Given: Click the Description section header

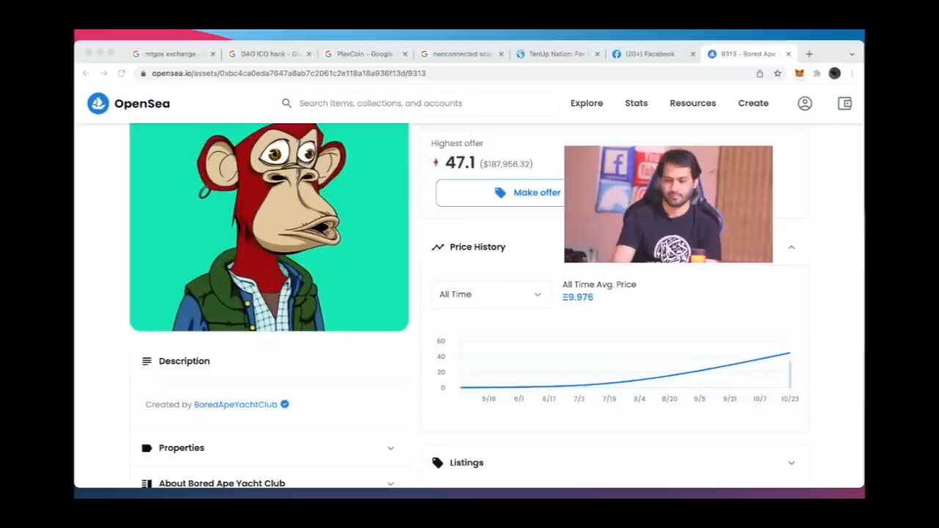Looking at the screenshot, I should pos(269,362).
